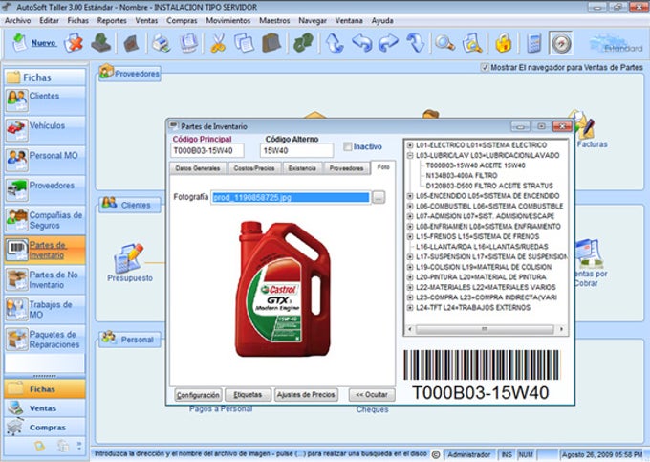Click the copy documents toolbar icon
This screenshot has width=650, height=462.
244,43
